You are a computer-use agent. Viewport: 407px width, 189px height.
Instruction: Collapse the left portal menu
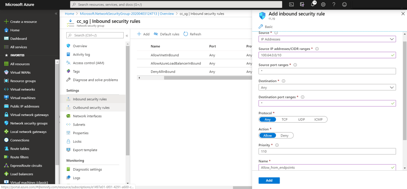(56, 13)
